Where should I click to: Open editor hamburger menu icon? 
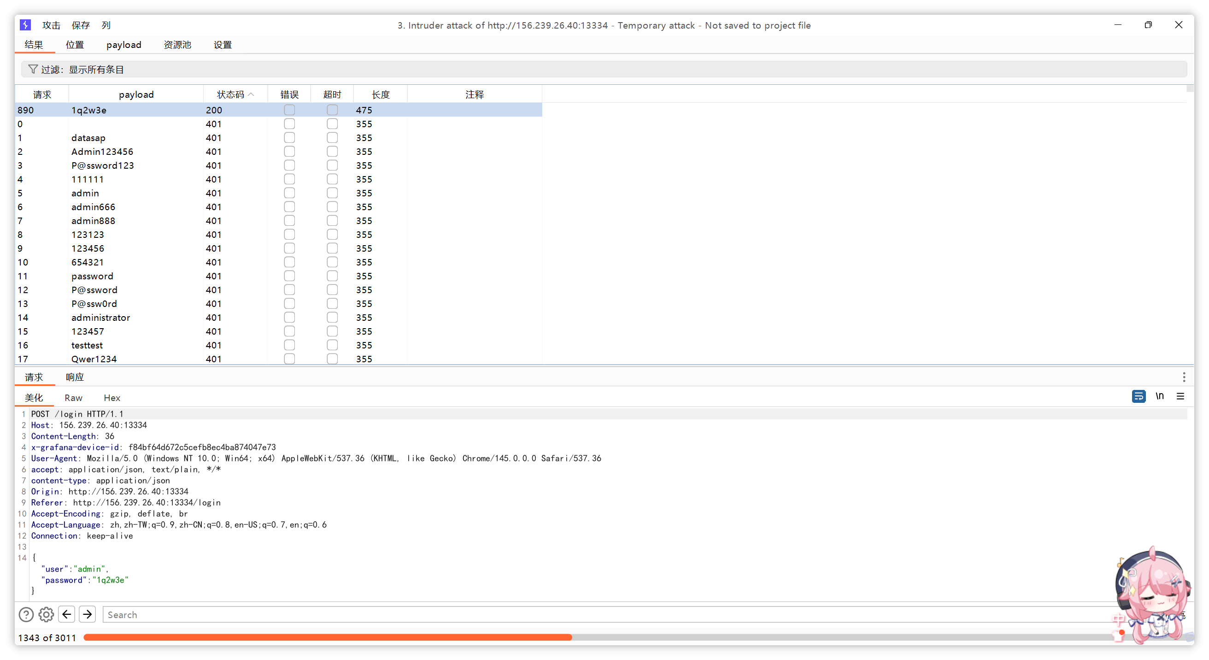click(1180, 396)
